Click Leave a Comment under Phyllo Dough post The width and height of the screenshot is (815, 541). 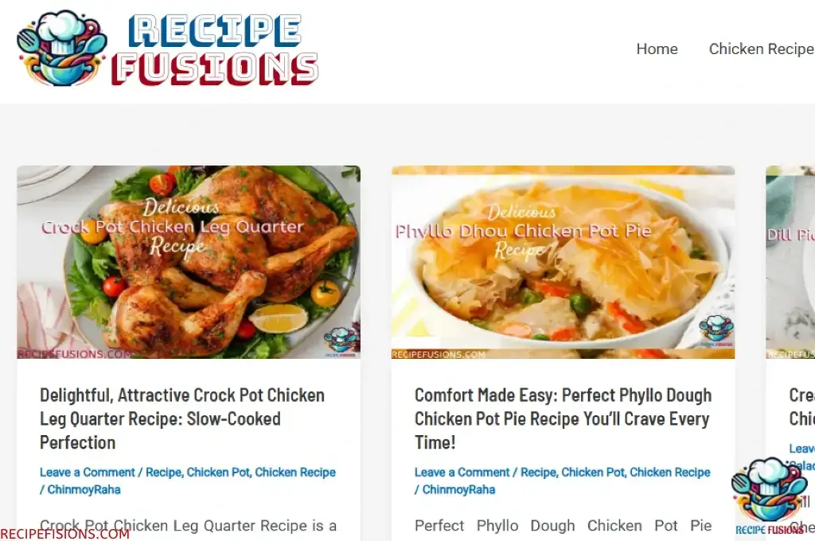pos(462,473)
